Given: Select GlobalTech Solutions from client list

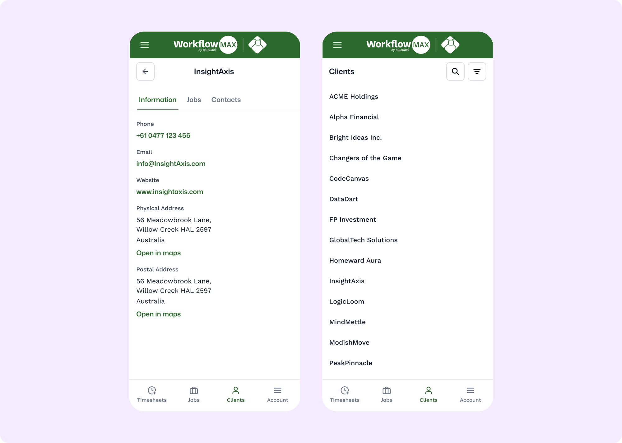Looking at the screenshot, I should click(x=364, y=240).
